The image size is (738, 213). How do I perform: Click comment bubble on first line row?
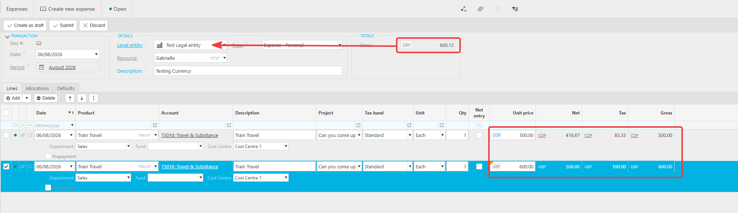(x=30, y=135)
